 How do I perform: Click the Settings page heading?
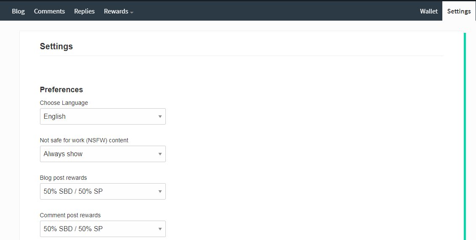56,46
